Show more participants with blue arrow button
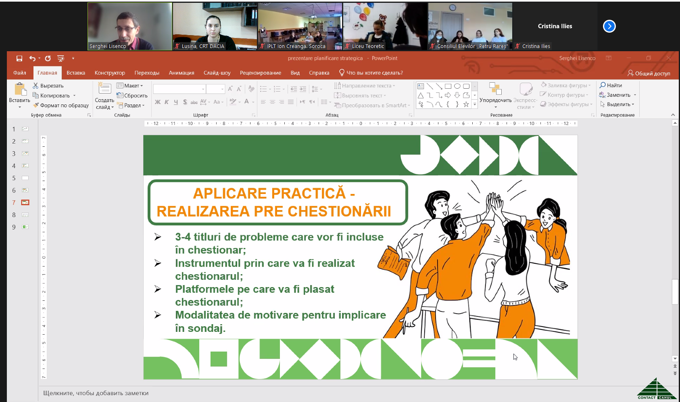 pos(609,26)
